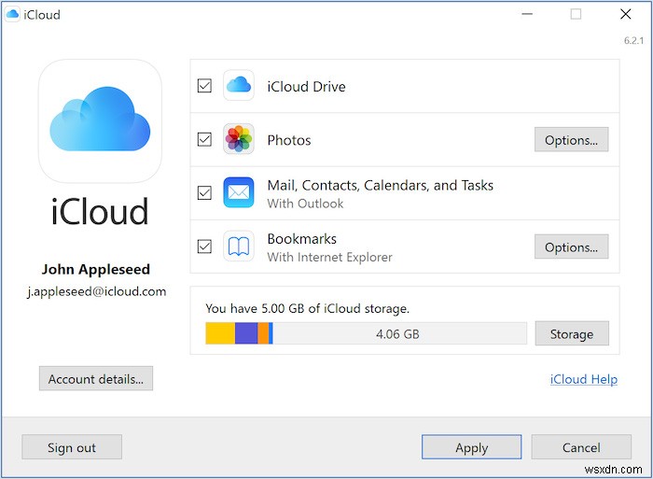The width and height of the screenshot is (653, 479).
Task: Open Account details
Action: 96,379
